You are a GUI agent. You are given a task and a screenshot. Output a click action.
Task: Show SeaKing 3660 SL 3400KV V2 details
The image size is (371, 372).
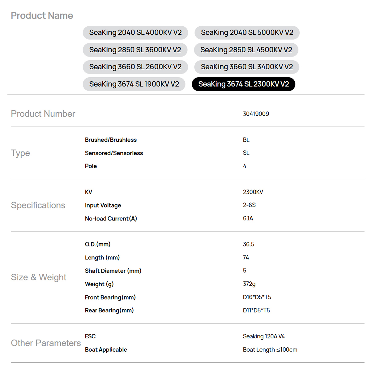pyautogui.click(x=247, y=67)
